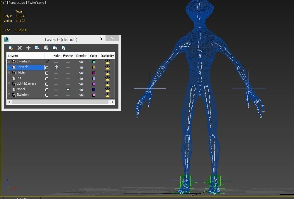Image resolution: width=294 pixels, height=199 pixels.
Task: Freeze or unfreeze all layers via toolbar
Action: point(63,48)
